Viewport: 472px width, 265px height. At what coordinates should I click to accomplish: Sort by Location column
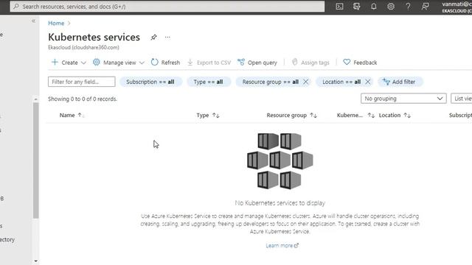tap(395, 116)
